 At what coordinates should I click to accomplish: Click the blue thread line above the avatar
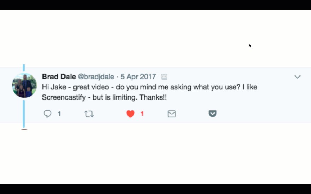24,68
